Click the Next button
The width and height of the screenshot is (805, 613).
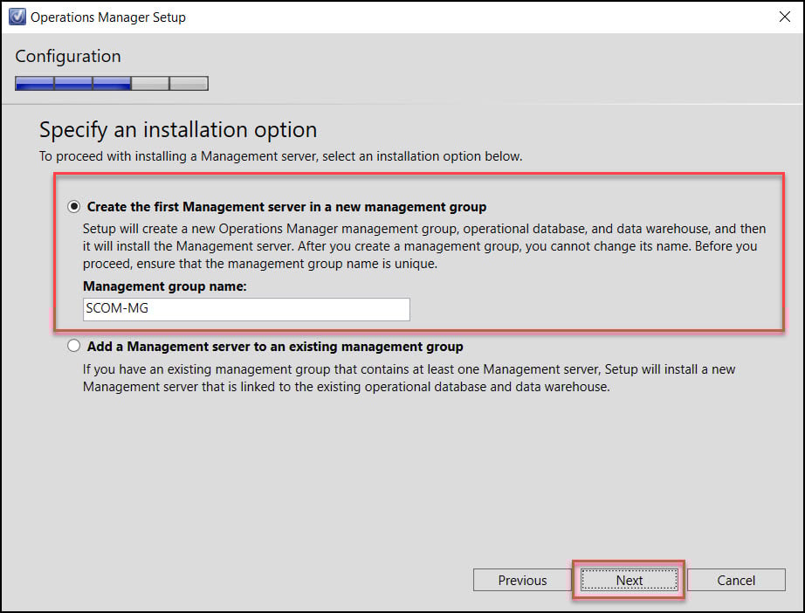629,580
